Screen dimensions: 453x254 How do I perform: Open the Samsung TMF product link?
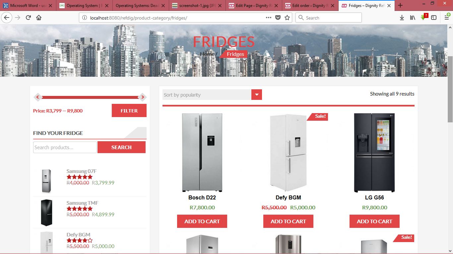click(x=82, y=203)
